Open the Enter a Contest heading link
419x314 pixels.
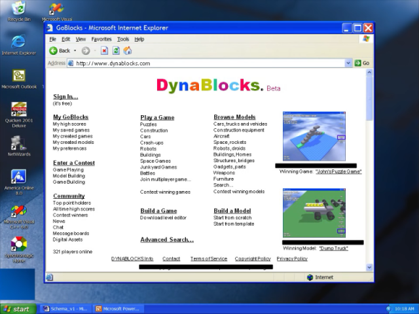(74, 163)
